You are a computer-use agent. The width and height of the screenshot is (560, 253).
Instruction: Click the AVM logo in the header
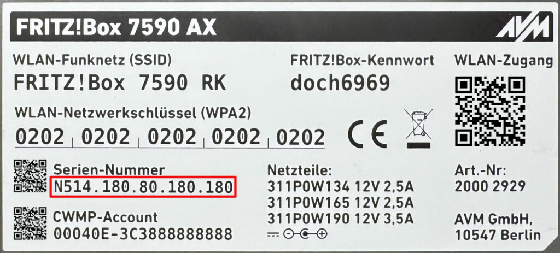tap(522, 27)
